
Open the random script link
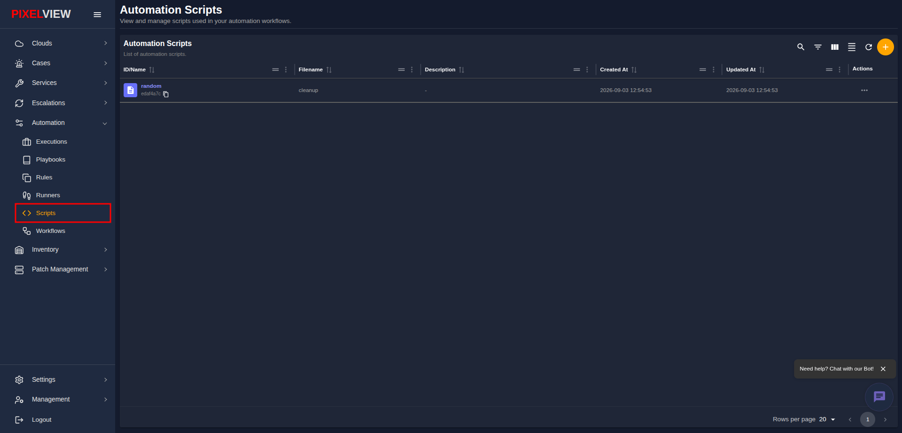point(151,86)
